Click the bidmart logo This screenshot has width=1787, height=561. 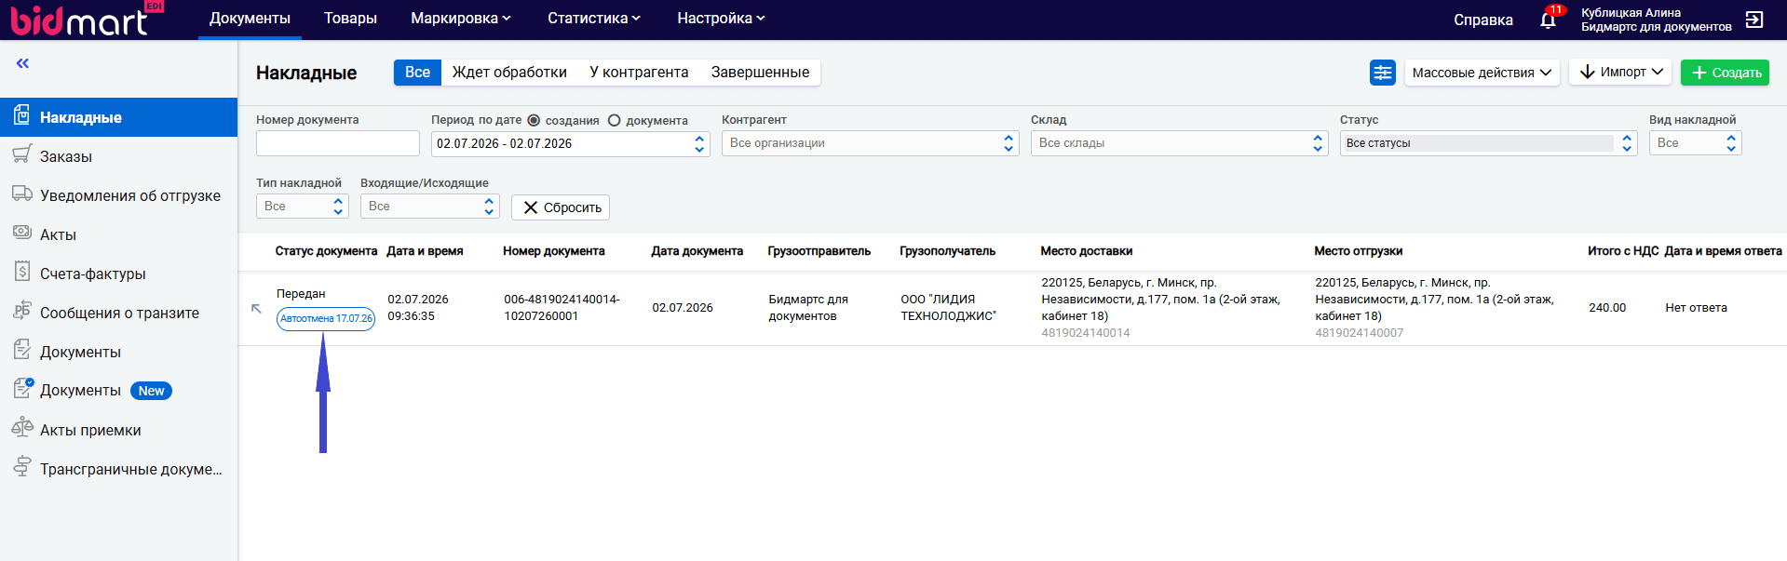86,20
